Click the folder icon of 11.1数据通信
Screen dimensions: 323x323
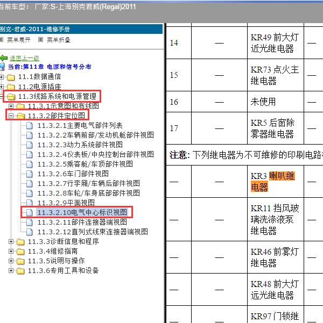point(11,77)
